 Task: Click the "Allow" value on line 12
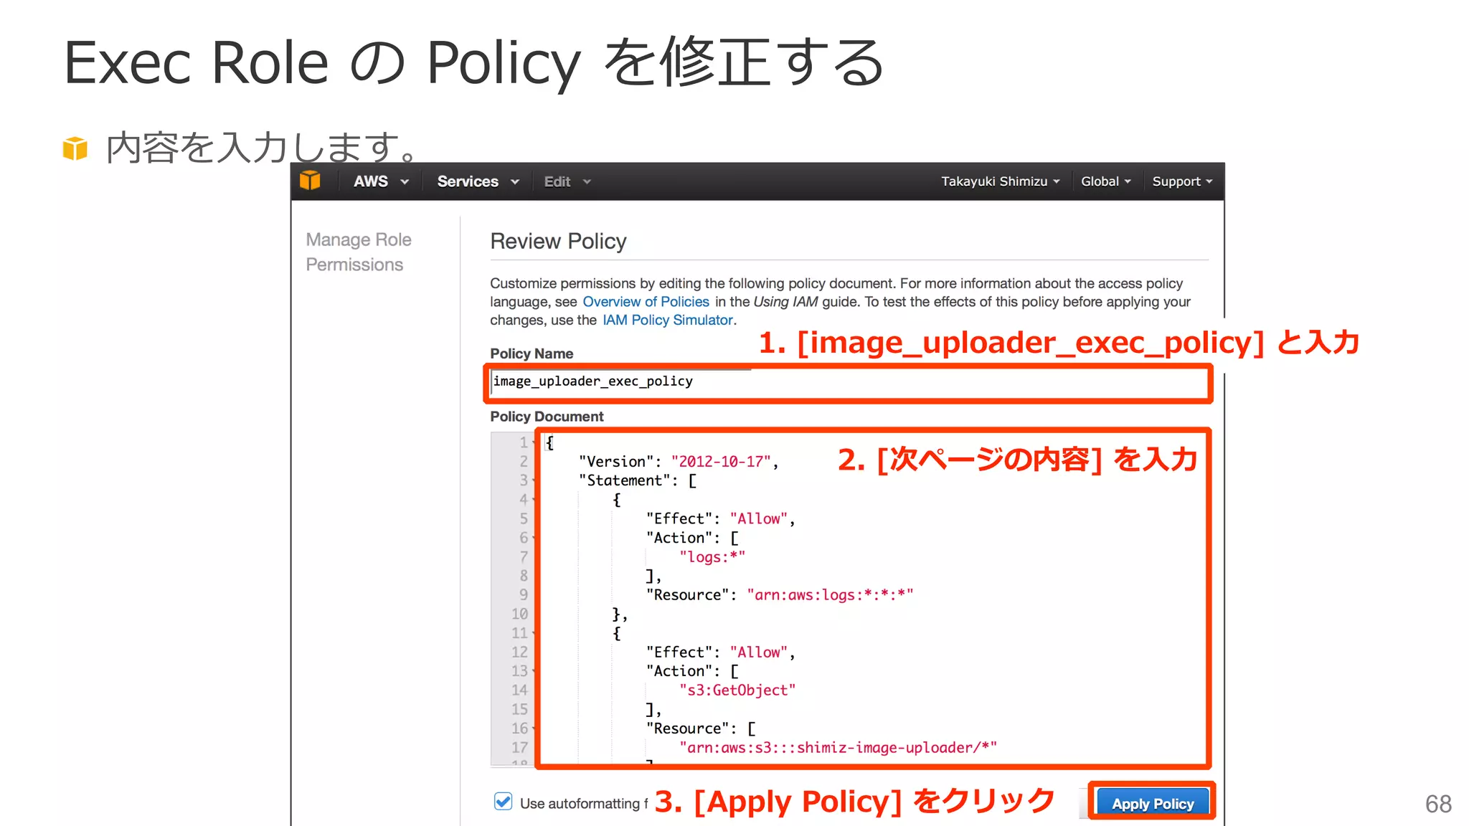[x=758, y=652]
